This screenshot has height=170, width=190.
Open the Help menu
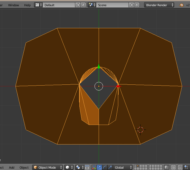(x=27, y=5)
